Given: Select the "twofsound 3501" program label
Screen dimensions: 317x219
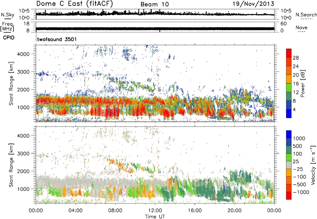Looking at the screenshot, I should [x=57, y=39].
